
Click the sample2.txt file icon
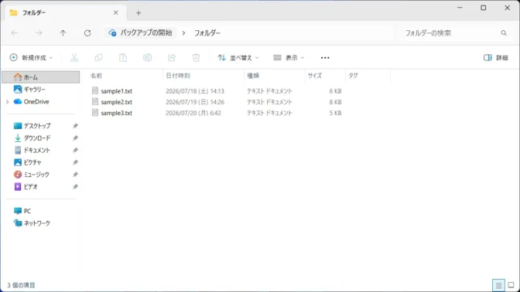pyautogui.click(x=95, y=102)
